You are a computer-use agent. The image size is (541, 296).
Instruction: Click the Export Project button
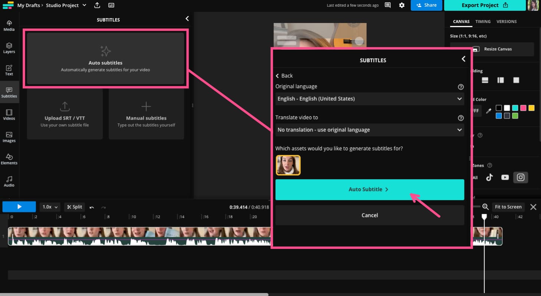pos(485,5)
